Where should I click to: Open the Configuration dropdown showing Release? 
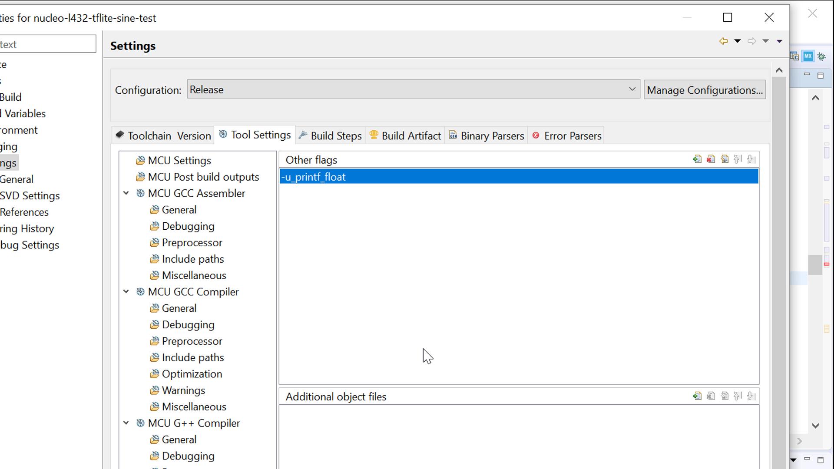point(632,89)
